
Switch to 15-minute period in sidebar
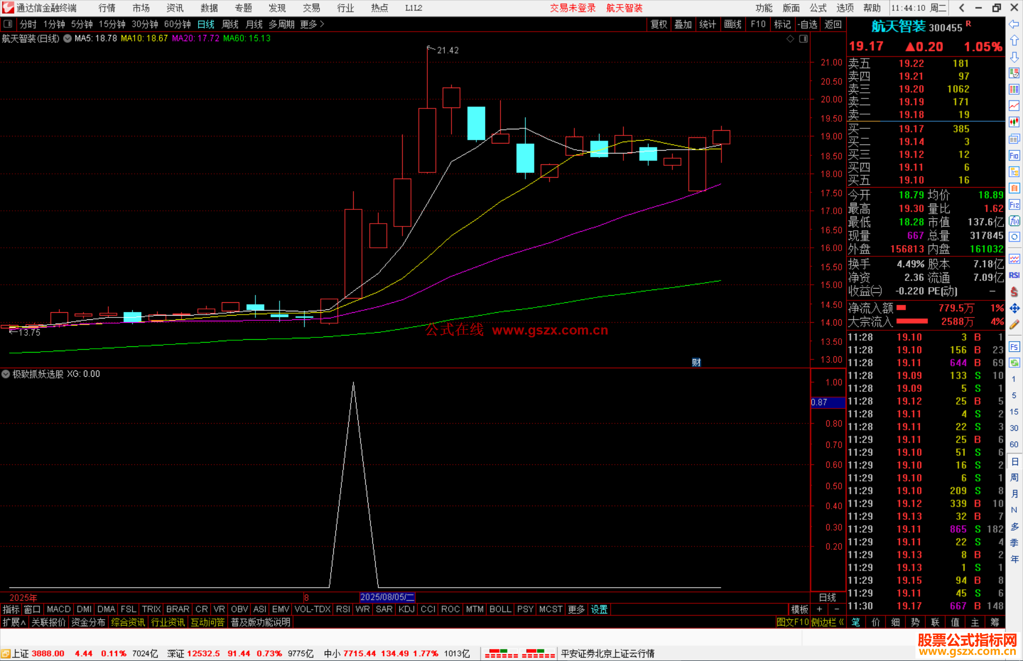[1014, 412]
